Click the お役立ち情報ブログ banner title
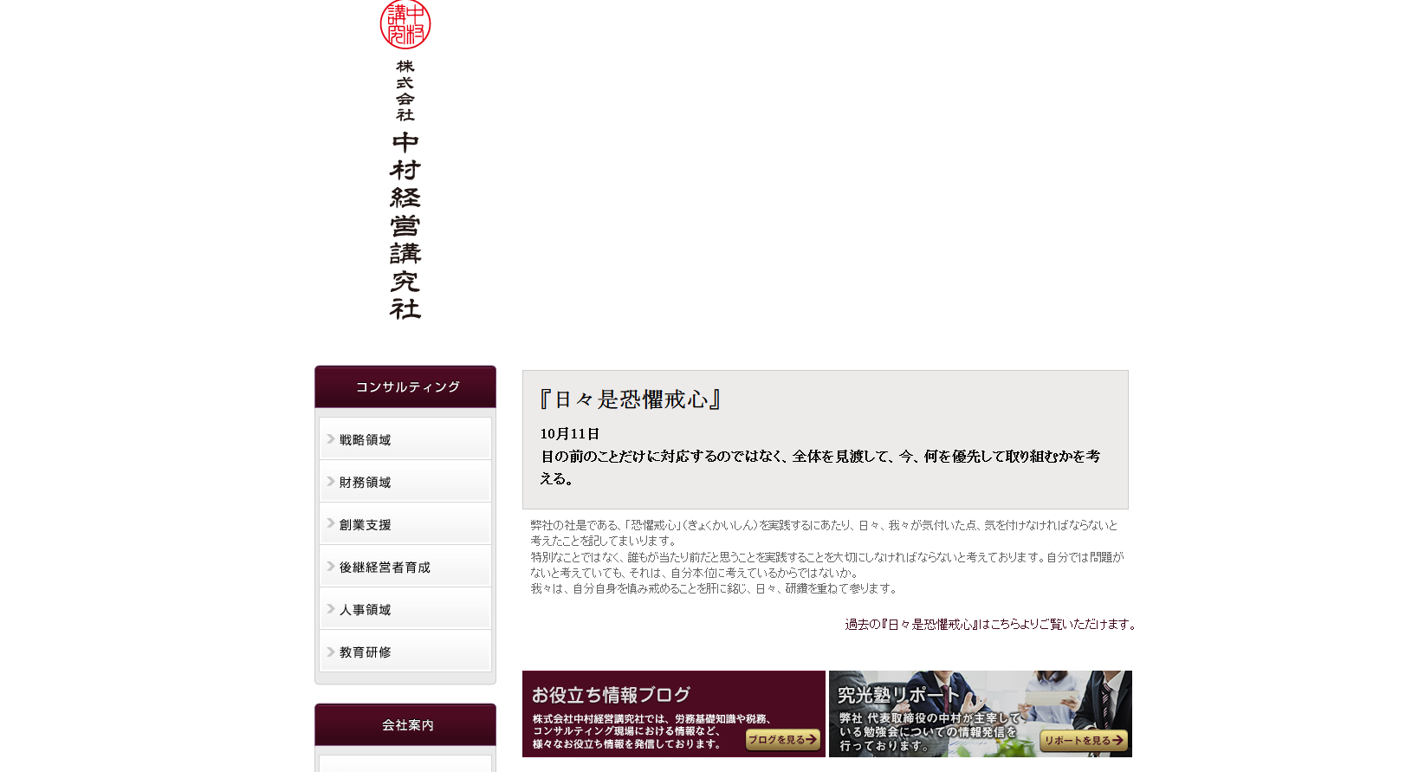Image resolution: width=1425 pixels, height=772 pixels. [x=611, y=695]
